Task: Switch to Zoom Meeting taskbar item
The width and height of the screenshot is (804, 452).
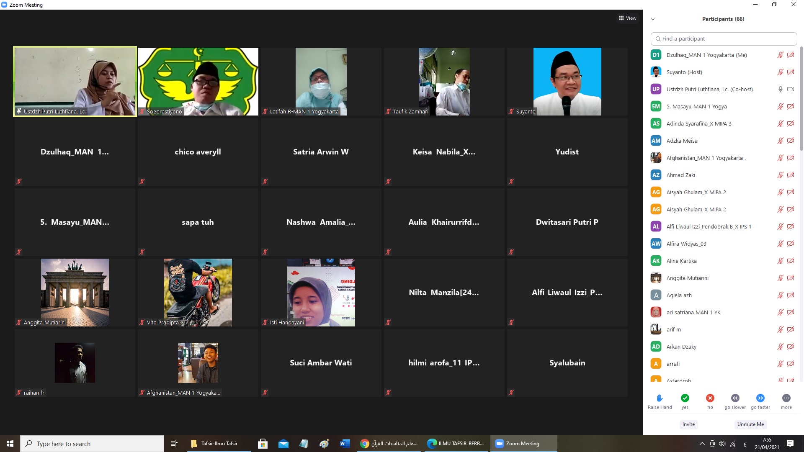Action: pos(523,444)
